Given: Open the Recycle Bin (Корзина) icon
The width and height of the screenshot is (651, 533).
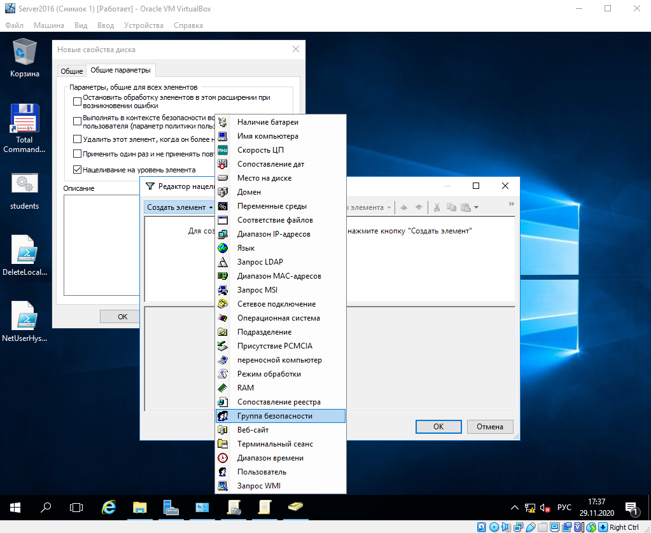Looking at the screenshot, I should point(25,51).
